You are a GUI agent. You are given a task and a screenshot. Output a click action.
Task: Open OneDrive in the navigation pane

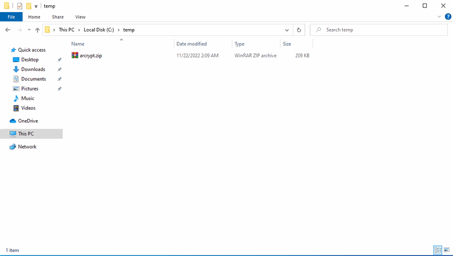28,121
